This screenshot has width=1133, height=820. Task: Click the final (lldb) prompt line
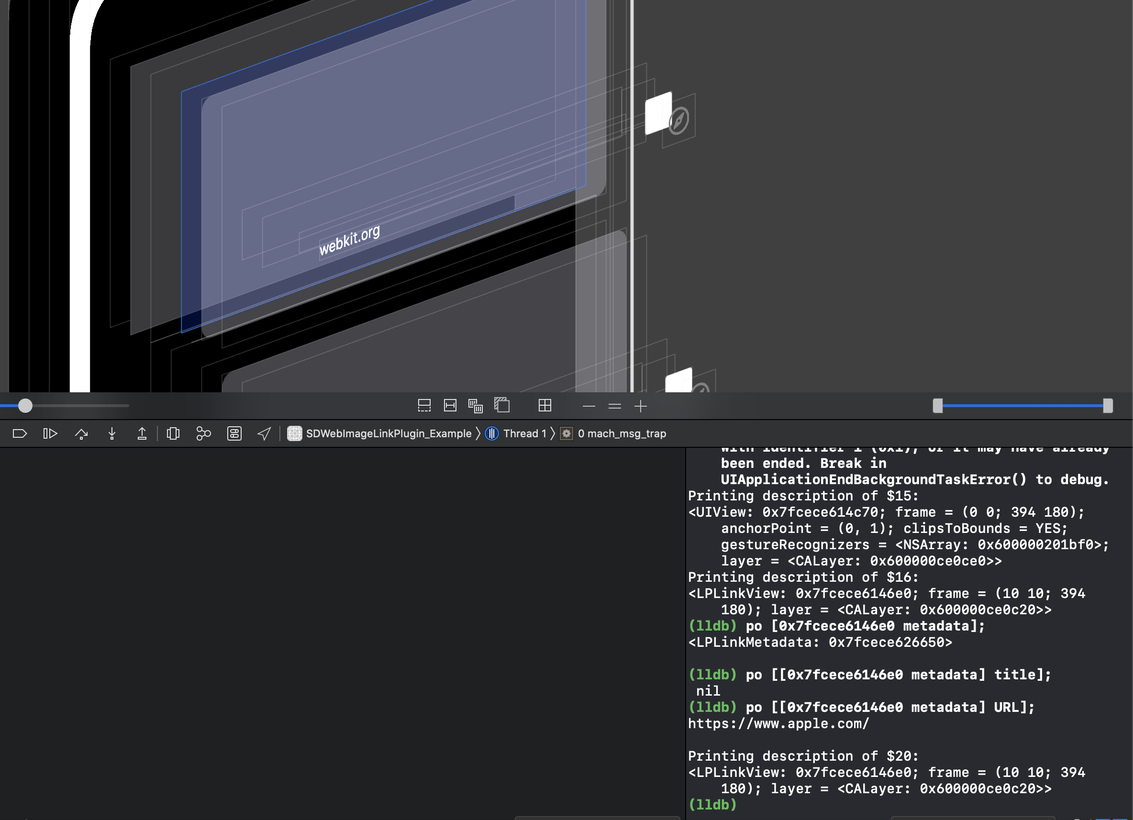tap(712, 805)
